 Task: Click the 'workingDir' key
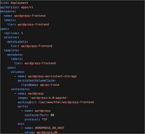[26, 102]
